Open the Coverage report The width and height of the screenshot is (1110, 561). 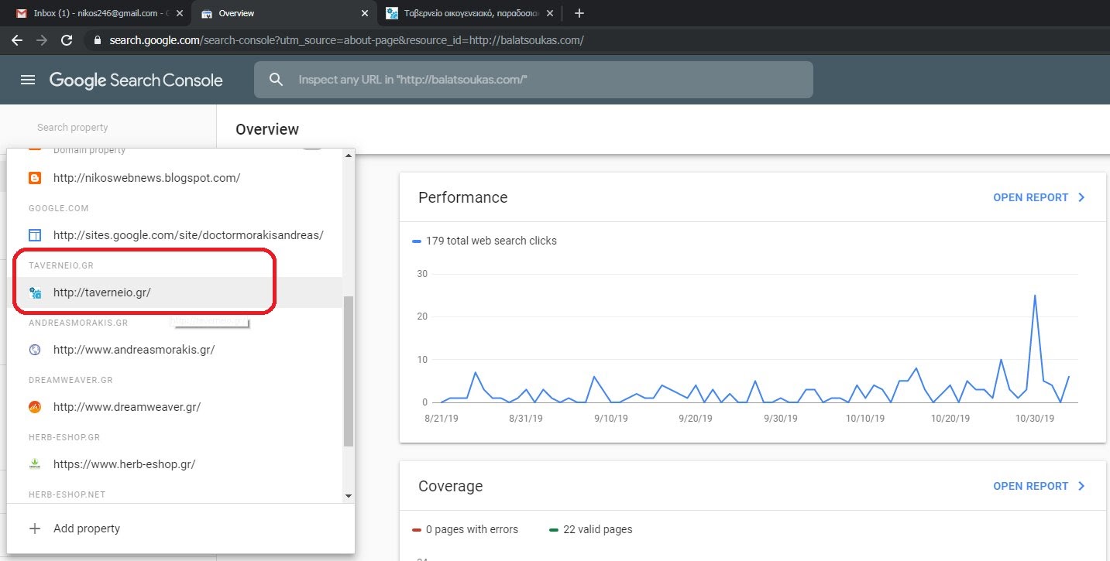1039,486
